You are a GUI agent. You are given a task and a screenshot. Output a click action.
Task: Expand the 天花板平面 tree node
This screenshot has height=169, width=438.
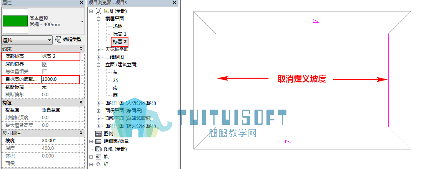98,49
